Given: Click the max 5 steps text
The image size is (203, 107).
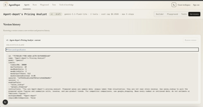Looking at the screenshot, I should [128, 14].
